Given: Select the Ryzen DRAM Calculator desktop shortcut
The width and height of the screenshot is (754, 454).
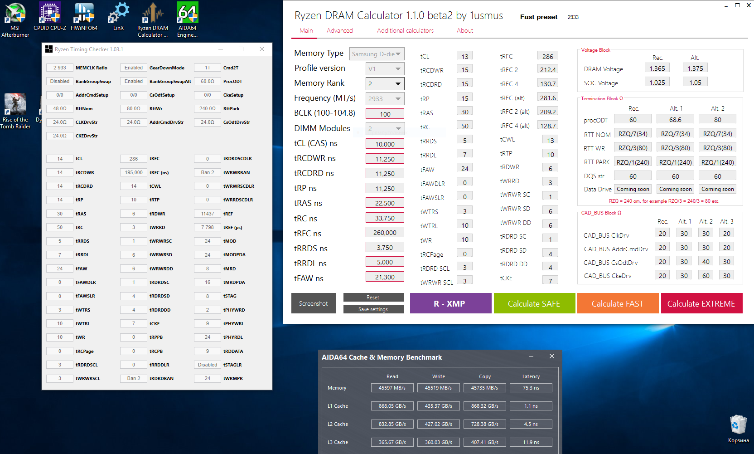Looking at the screenshot, I should pyautogui.click(x=153, y=20).
